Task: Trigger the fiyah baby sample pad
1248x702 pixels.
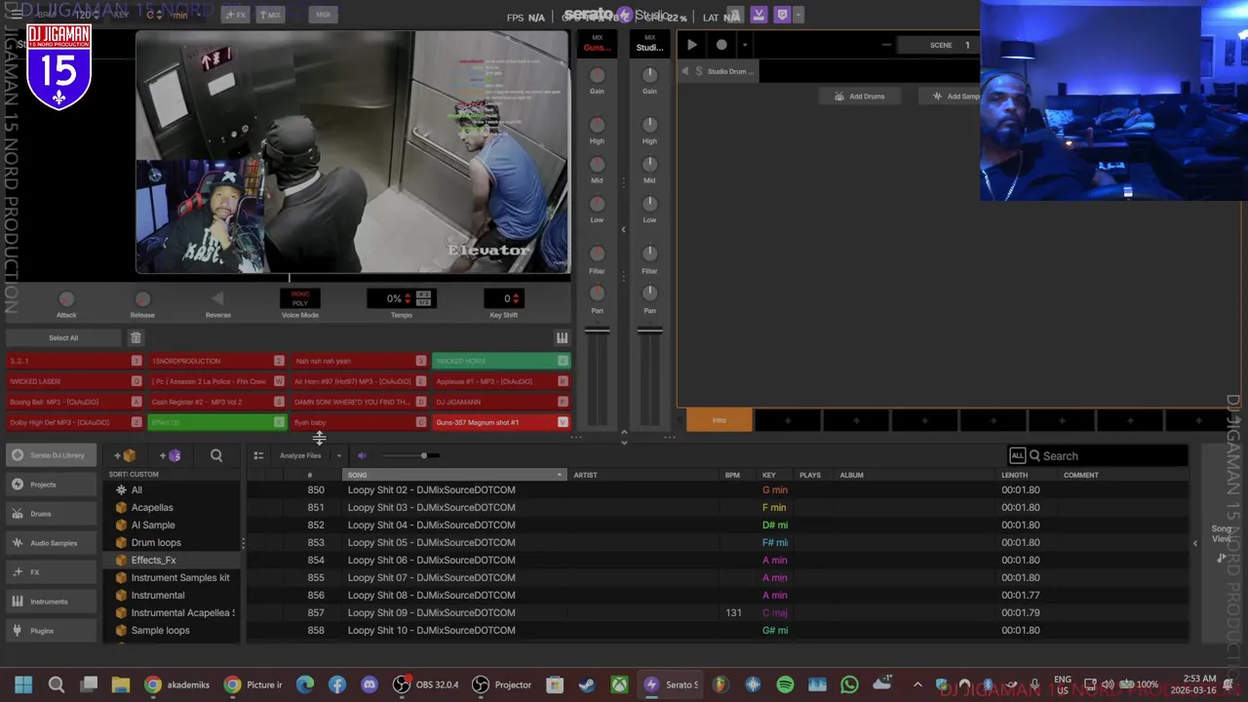Action: pos(359,422)
